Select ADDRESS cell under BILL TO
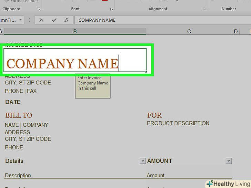The image size is (251, 188). coord(18,132)
